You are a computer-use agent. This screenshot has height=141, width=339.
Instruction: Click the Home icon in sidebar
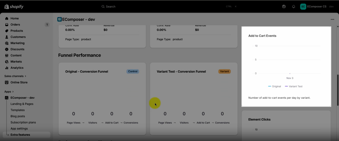(x=7, y=18)
